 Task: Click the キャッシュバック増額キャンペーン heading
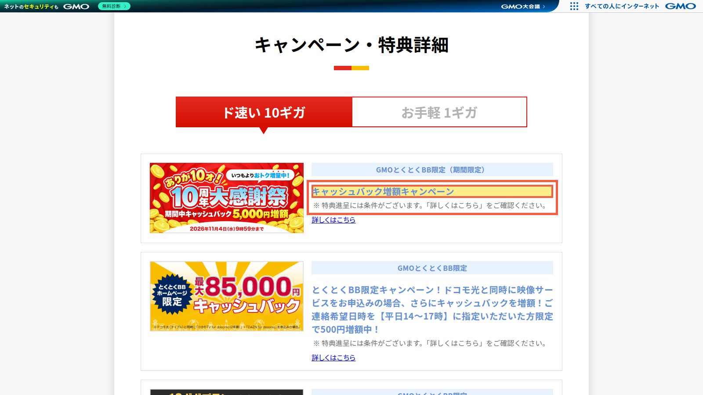pyautogui.click(x=432, y=191)
